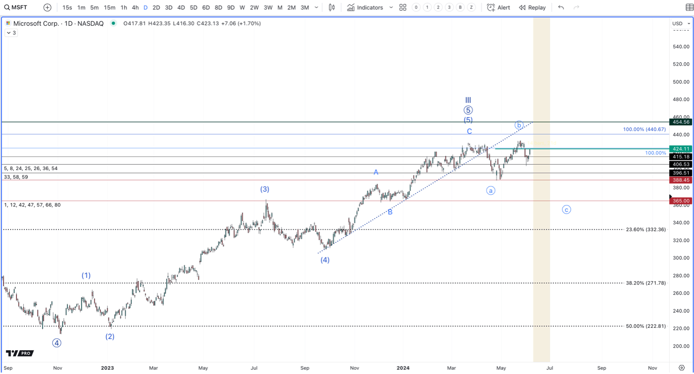Toggle the circled Z indicator button
The width and height of the screenshot is (694, 374).
[x=471, y=7]
